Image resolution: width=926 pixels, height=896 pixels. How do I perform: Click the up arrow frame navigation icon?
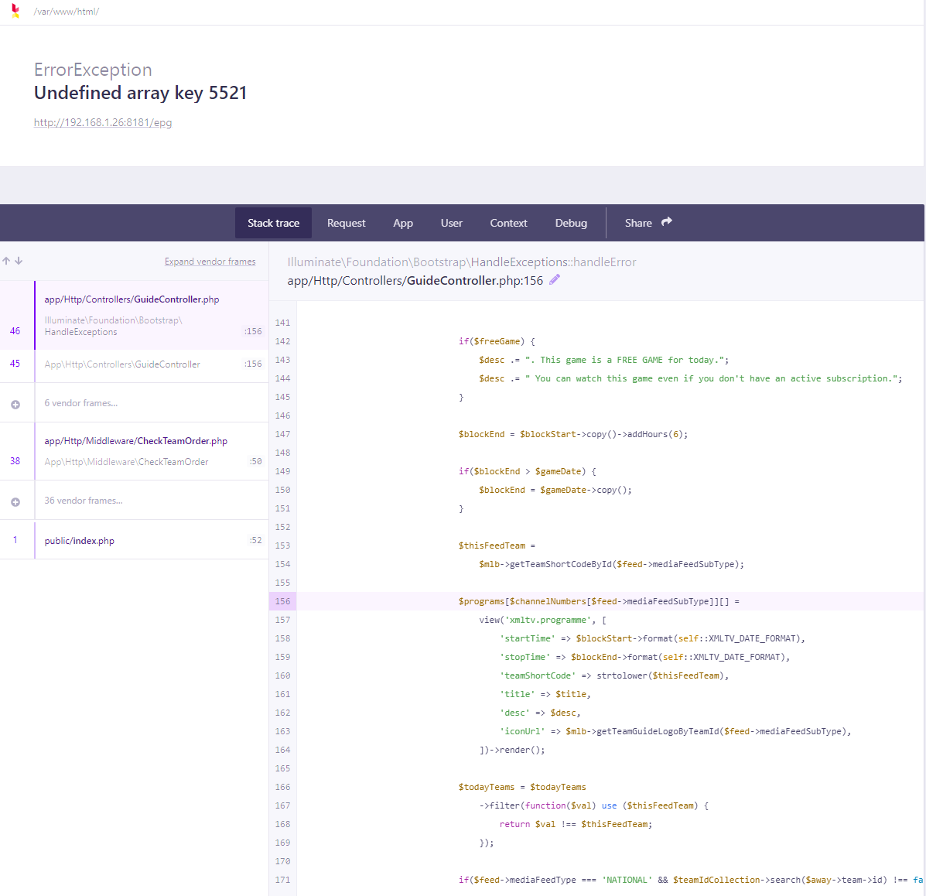pos(6,262)
